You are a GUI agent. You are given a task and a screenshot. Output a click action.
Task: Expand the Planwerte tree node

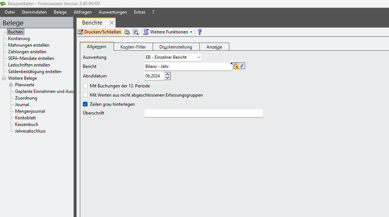11,85
